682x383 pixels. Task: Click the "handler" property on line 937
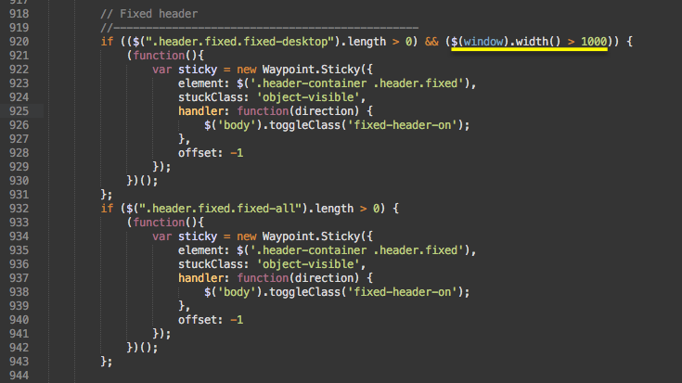(x=206, y=277)
